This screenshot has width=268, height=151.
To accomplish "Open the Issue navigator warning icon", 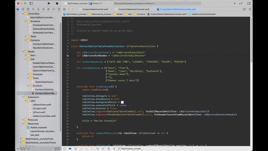I will tap(38, 9).
